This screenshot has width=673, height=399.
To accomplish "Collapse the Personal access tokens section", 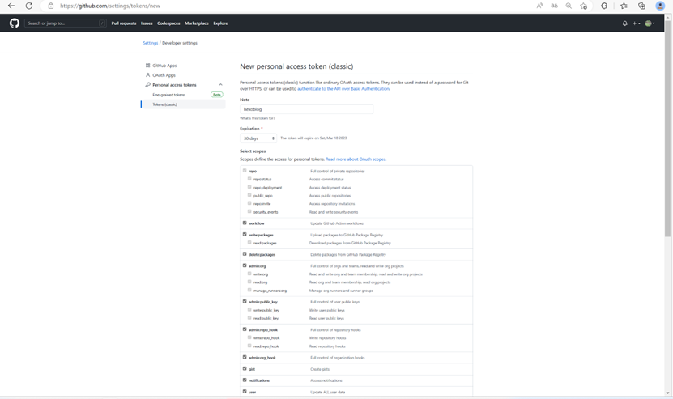I will pos(220,85).
